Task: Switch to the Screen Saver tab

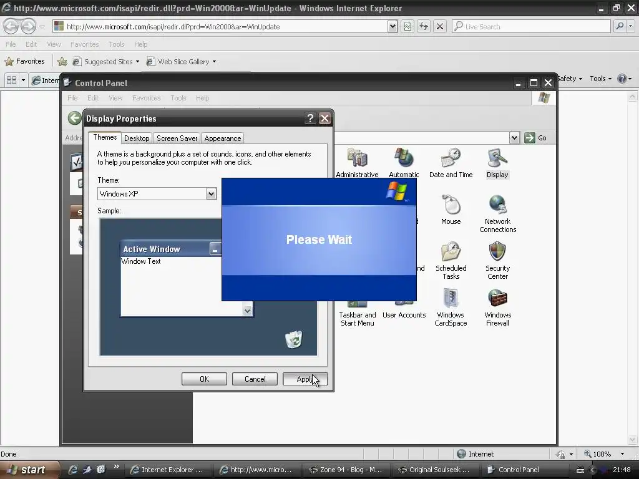Action: 177,138
